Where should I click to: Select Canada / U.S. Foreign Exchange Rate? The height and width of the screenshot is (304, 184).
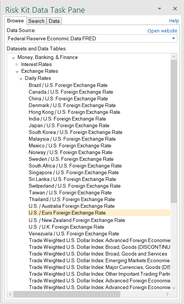pyautogui.click(x=71, y=92)
